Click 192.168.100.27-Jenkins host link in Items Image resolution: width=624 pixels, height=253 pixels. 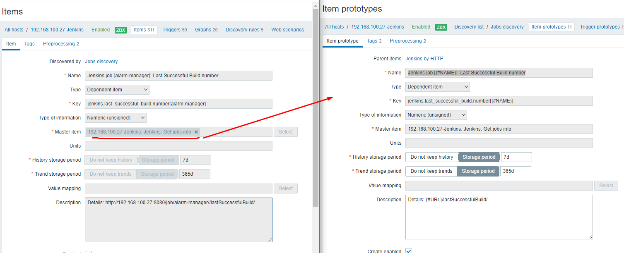click(57, 30)
